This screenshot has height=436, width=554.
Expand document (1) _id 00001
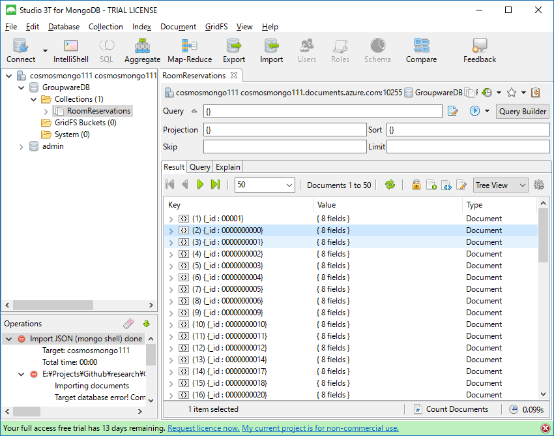171,219
